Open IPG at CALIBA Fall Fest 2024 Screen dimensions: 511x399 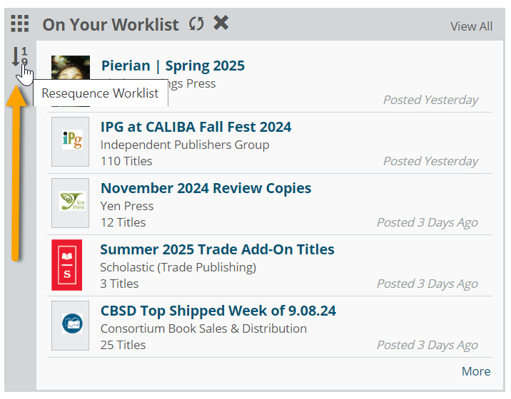(x=196, y=127)
